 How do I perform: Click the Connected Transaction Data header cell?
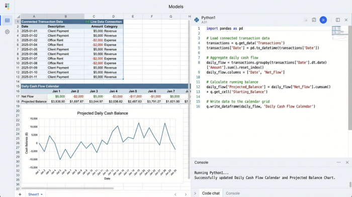(x=52, y=22)
